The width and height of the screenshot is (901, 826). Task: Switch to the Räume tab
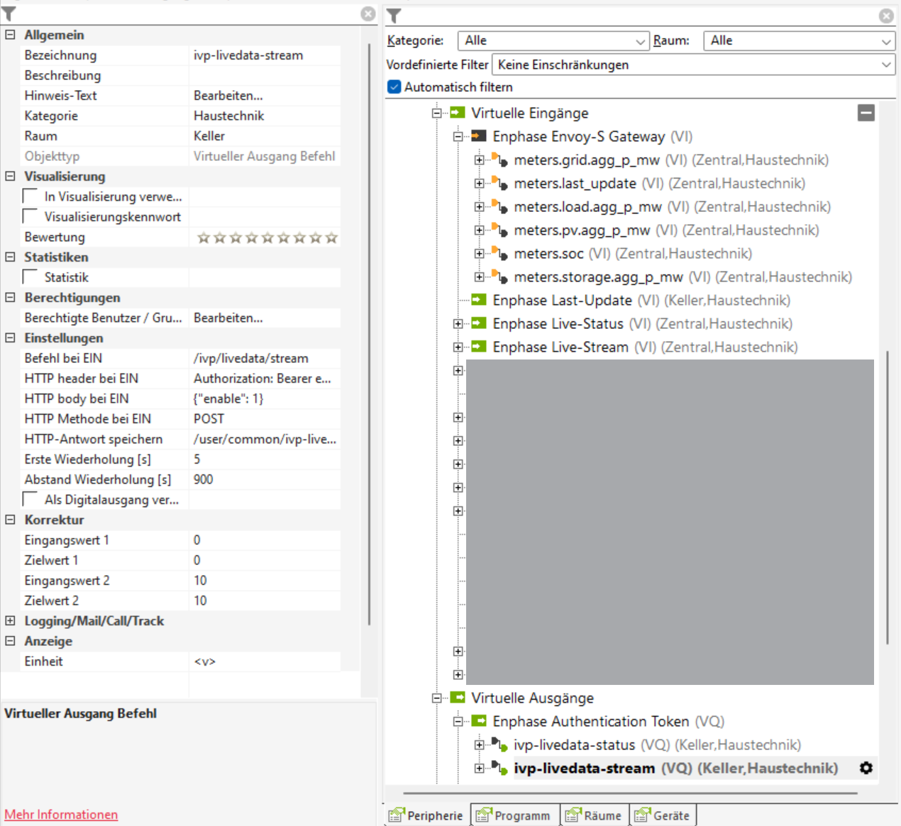tap(595, 815)
